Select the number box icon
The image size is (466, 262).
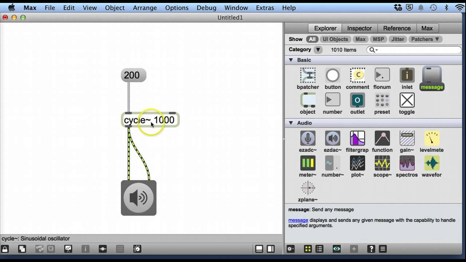tap(332, 100)
